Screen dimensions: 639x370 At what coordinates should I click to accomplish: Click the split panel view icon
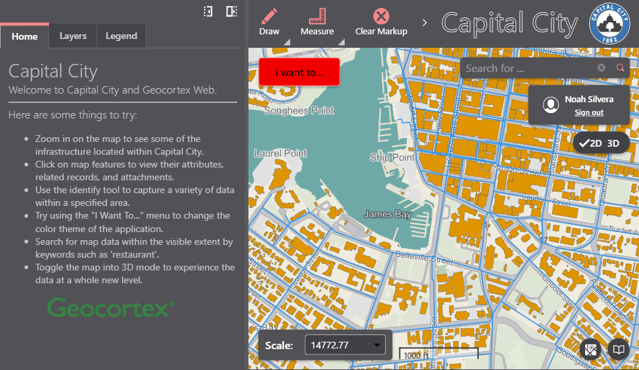pyautogui.click(x=232, y=11)
